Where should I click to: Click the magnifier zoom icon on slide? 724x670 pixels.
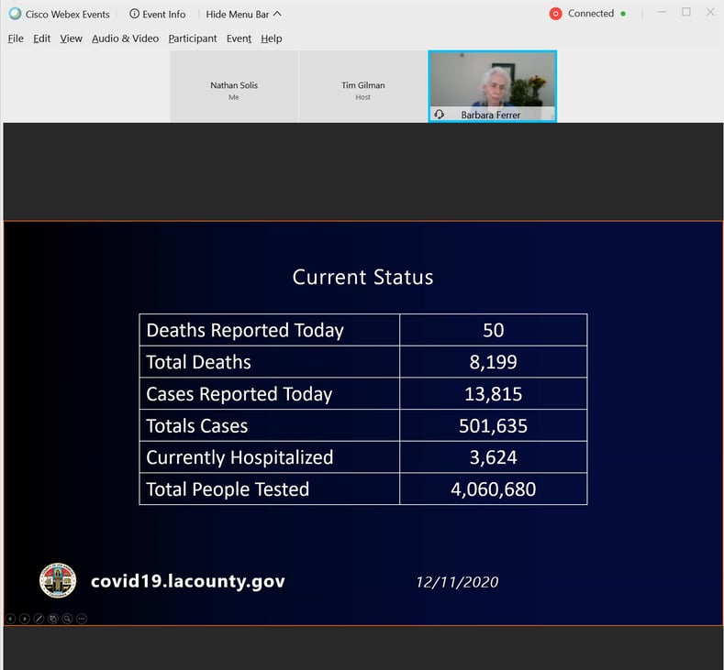point(67,619)
